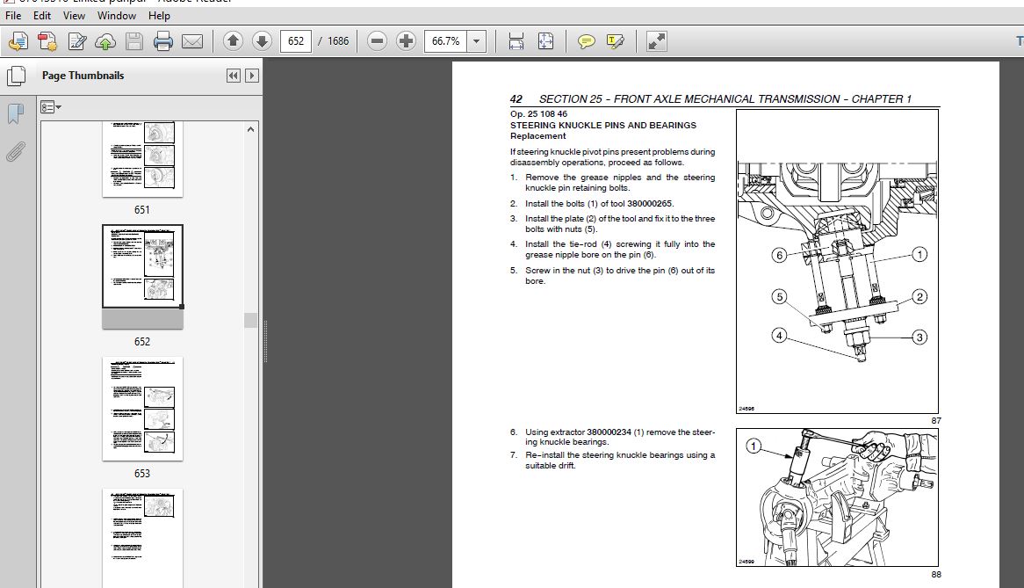Switch to read mode icon
1024x588 pixels.
click(x=656, y=41)
